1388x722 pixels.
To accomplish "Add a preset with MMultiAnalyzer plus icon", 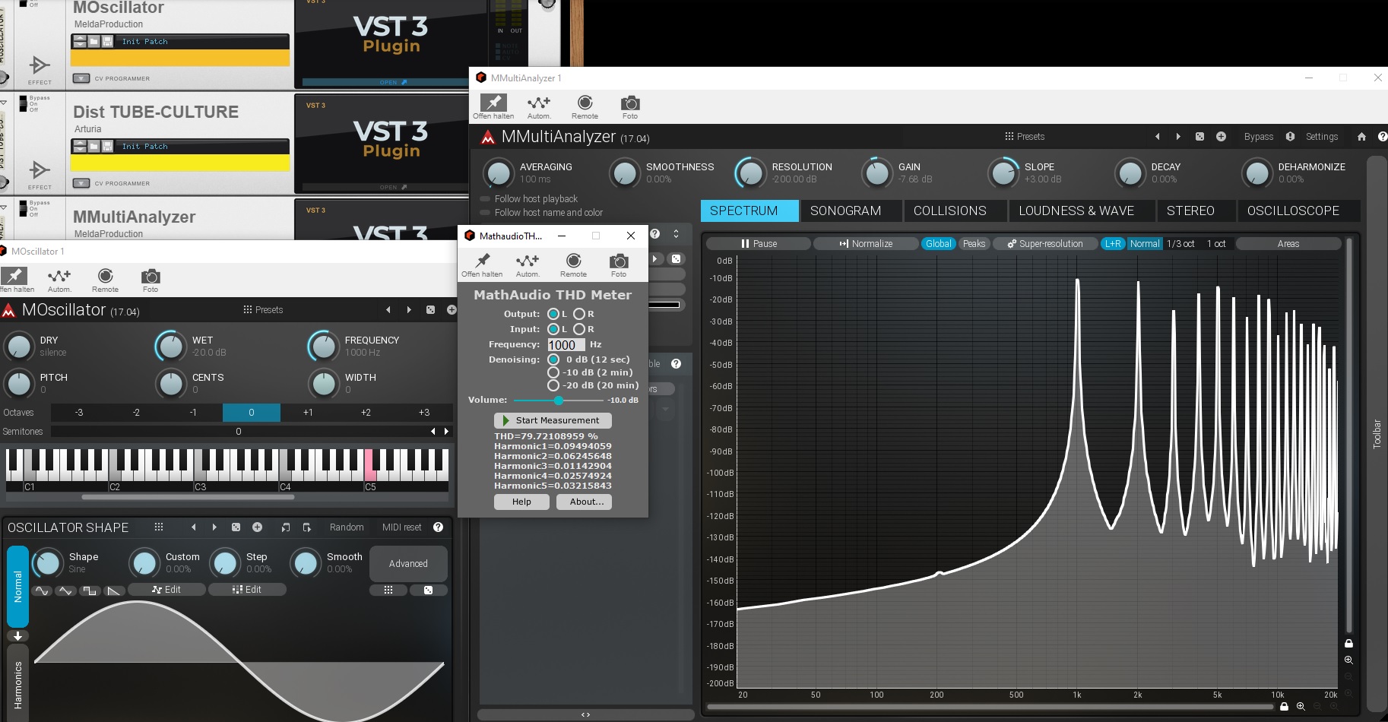I will pos(1221,137).
